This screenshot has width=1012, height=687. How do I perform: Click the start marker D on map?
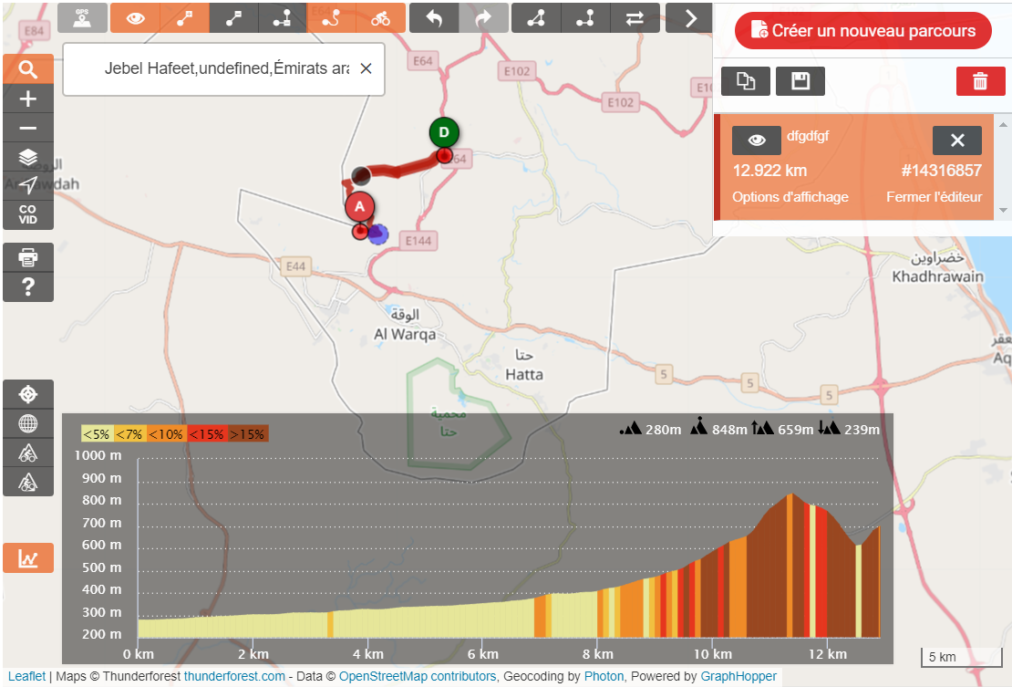click(x=444, y=132)
